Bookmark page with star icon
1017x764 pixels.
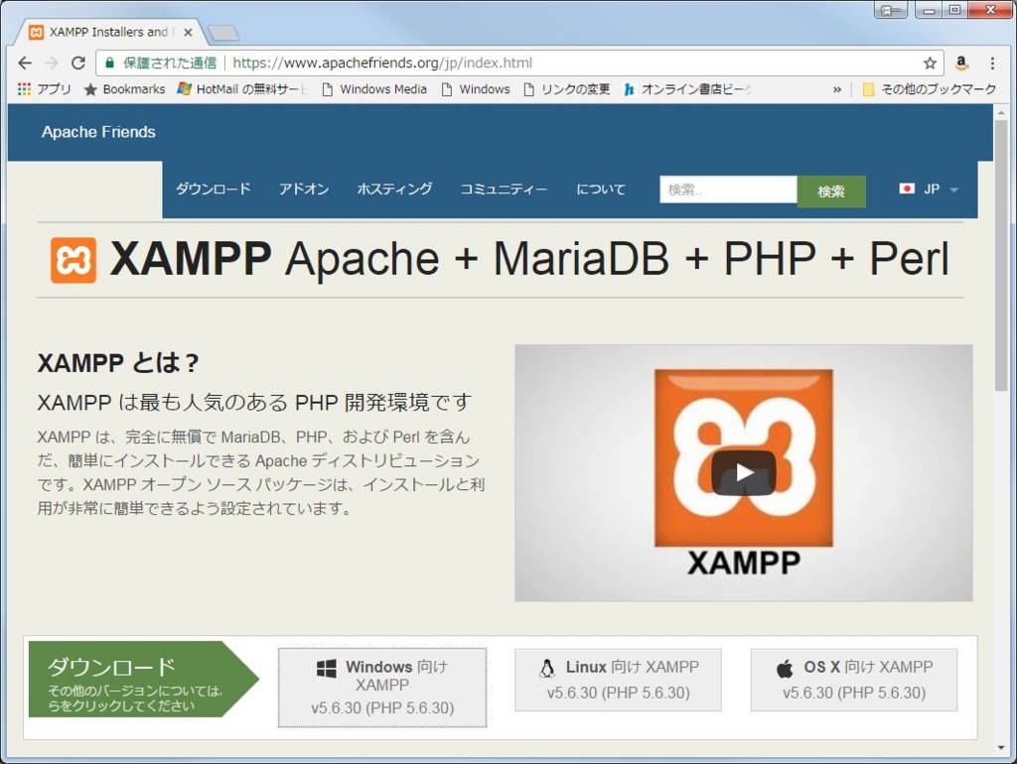(x=930, y=63)
